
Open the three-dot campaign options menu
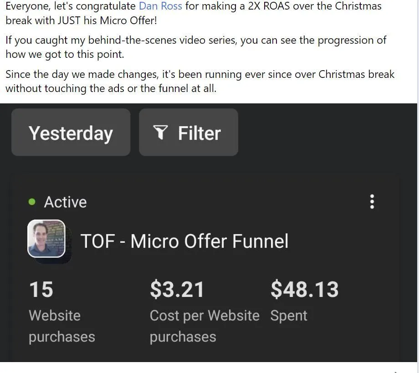[372, 202]
